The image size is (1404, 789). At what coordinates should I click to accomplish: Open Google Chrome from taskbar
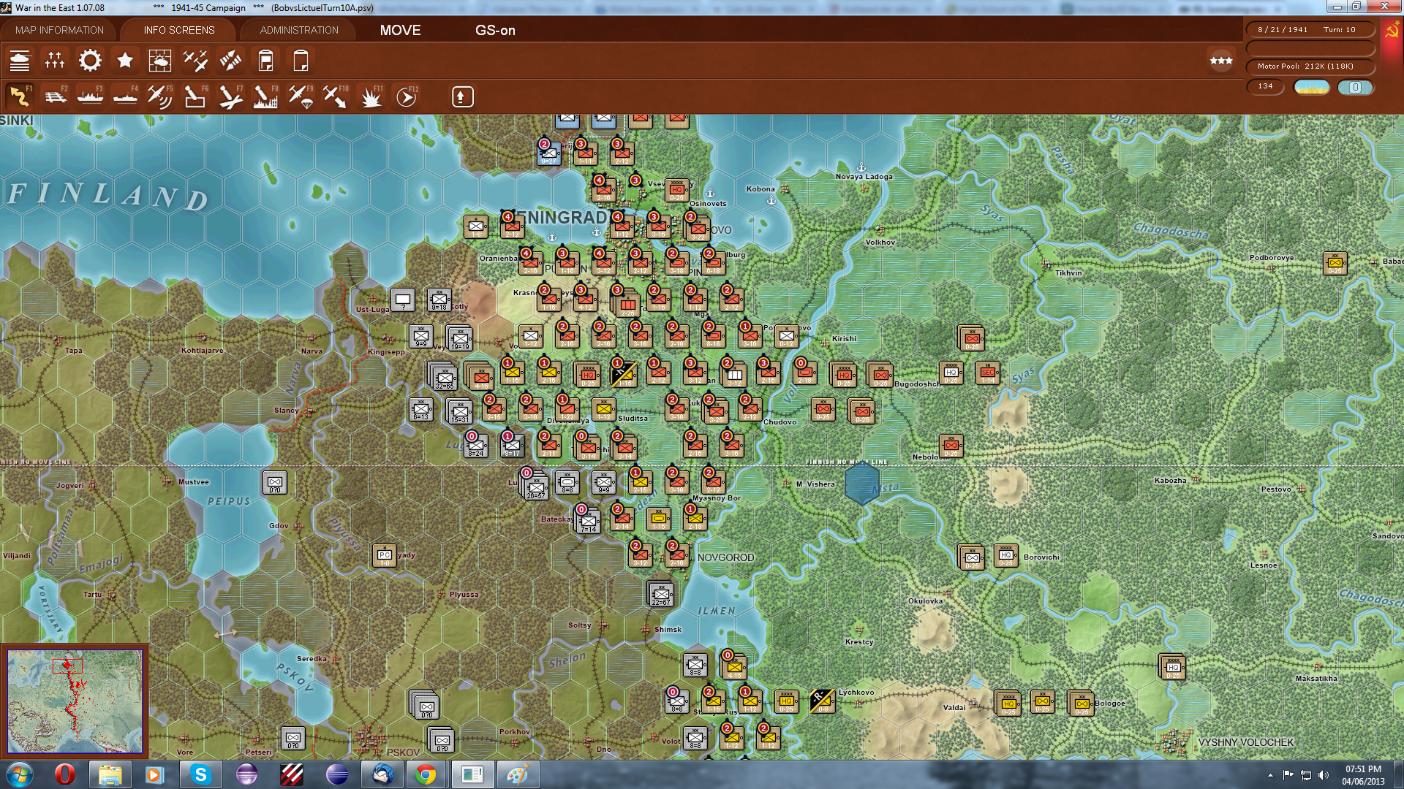tap(426, 774)
